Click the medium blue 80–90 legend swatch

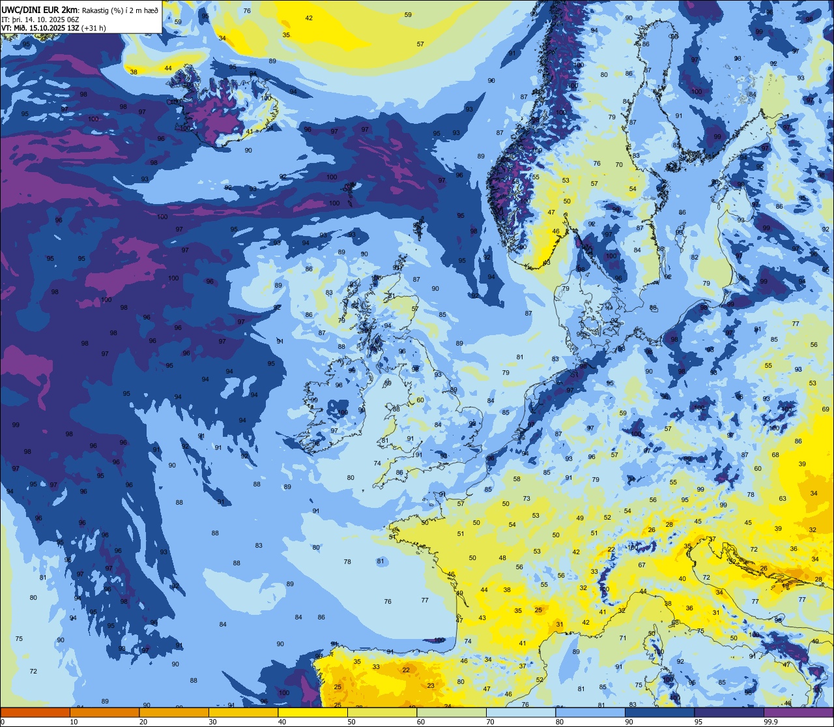[590, 712]
